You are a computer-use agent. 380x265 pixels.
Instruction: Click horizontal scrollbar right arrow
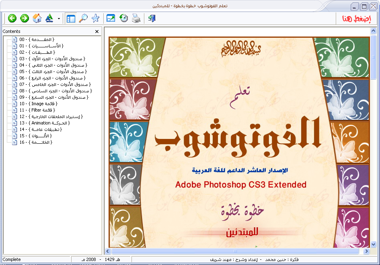tap(366, 251)
